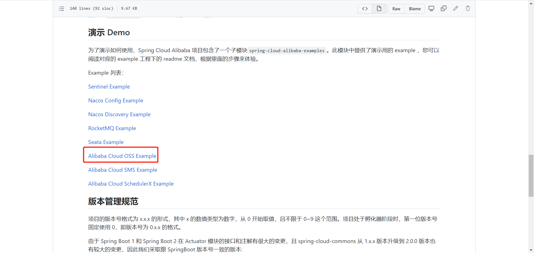Open the RocketMQ Example link
This screenshot has width=534, height=253.
[x=112, y=128]
